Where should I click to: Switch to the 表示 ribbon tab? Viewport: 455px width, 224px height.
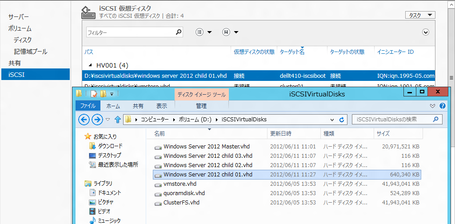pyautogui.click(x=162, y=106)
